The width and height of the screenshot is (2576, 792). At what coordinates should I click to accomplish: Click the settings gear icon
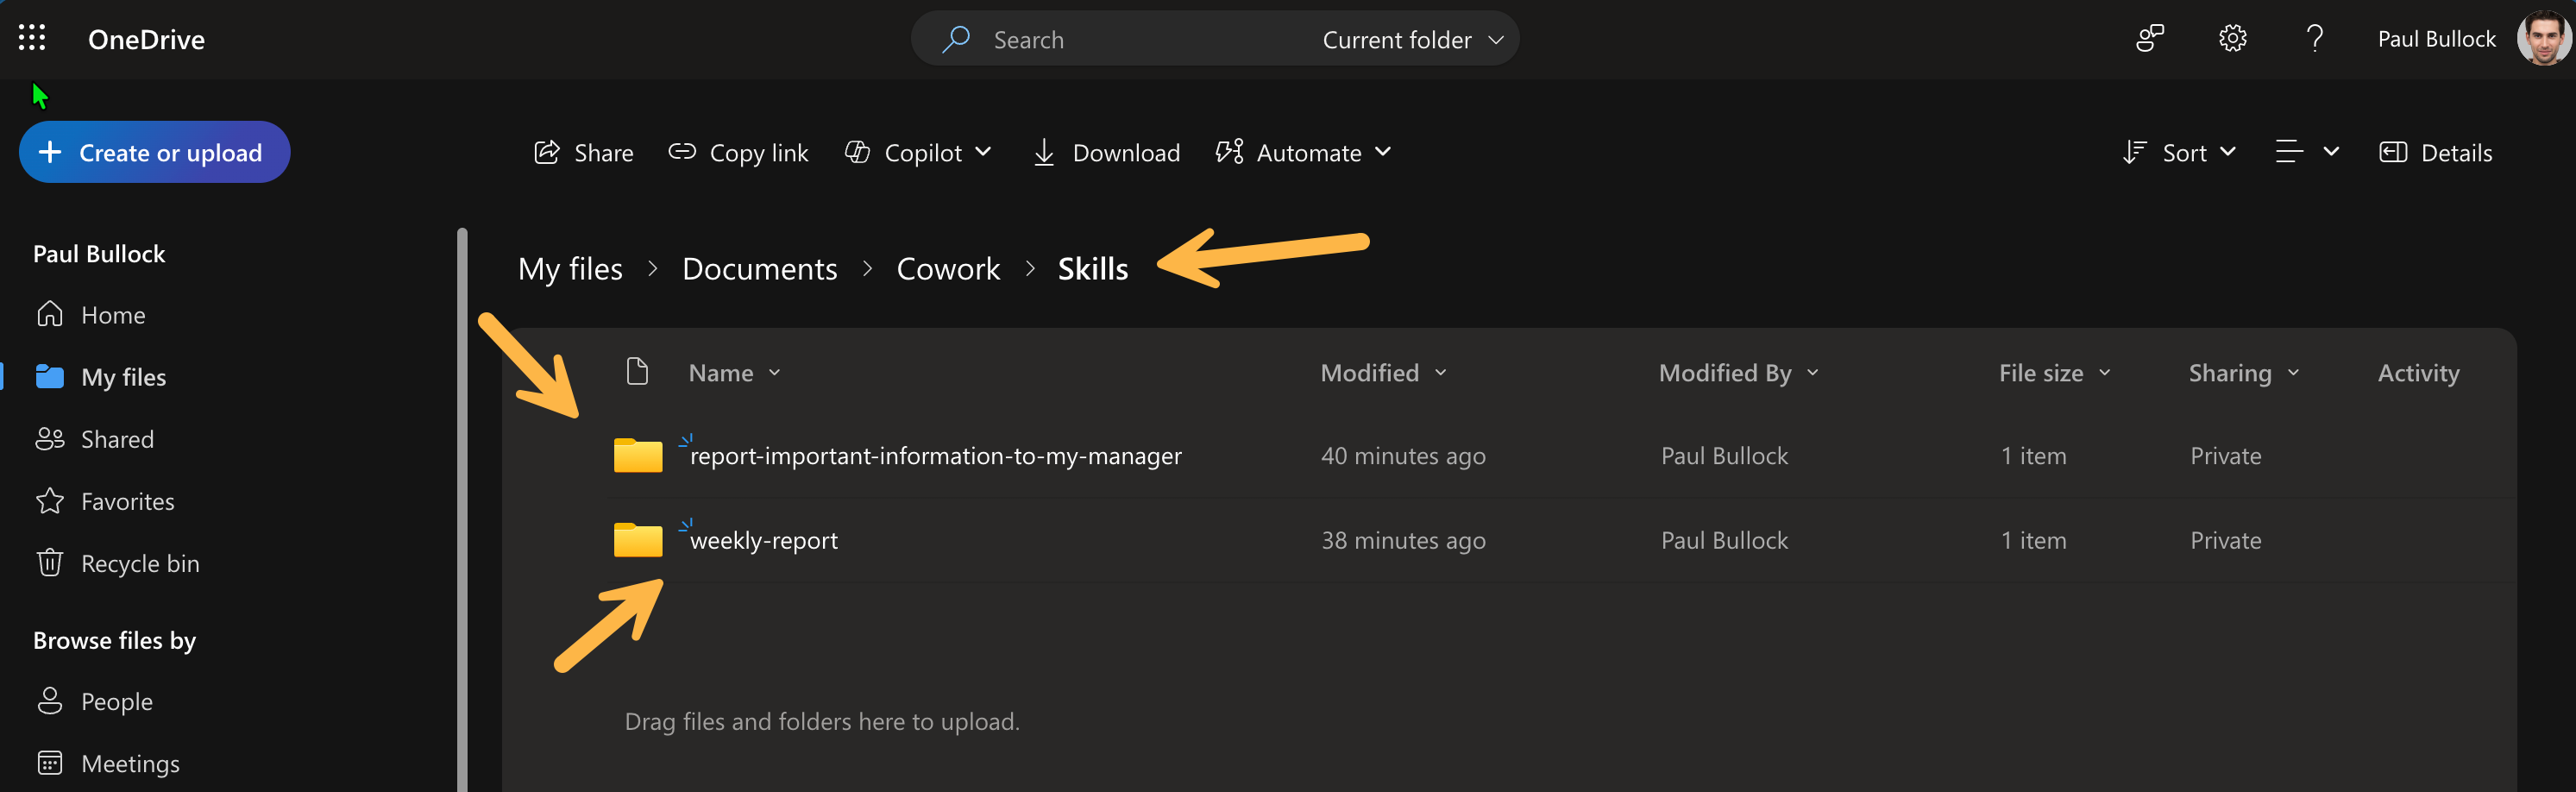tap(2232, 39)
